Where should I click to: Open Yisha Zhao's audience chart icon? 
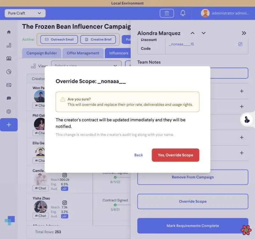[65, 216]
